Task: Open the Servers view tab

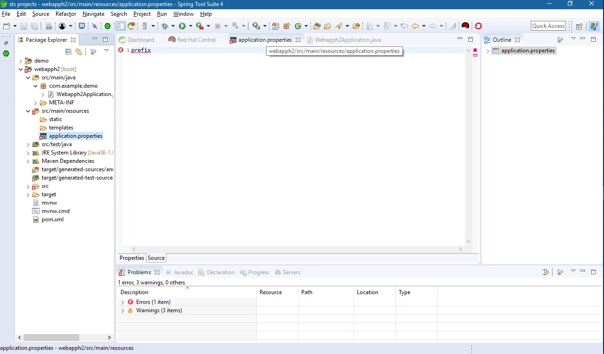Action: pyautogui.click(x=287, y=272)
